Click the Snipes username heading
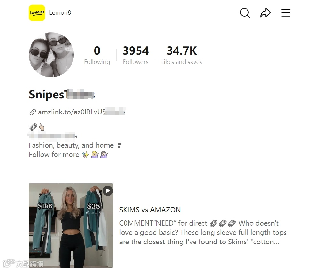Image resolution: width=334 pixels, height=270 pixels. (62, 94)
